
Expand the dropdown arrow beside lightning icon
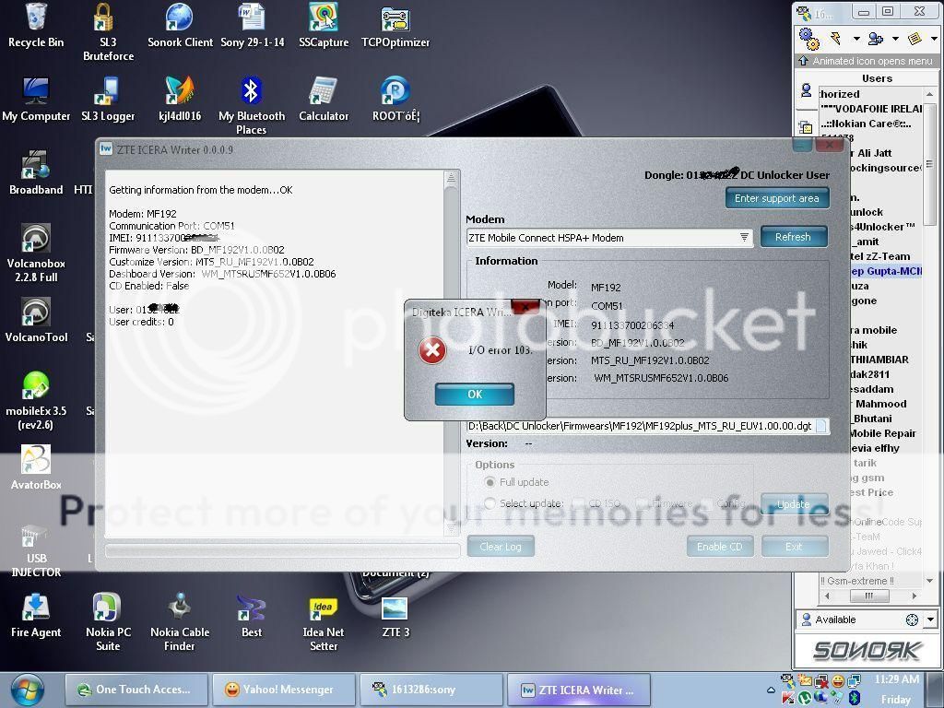(x=855, y=39)
